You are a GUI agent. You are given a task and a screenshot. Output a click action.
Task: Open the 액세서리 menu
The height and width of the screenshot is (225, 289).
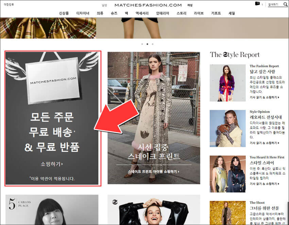(x=142, y=13)
